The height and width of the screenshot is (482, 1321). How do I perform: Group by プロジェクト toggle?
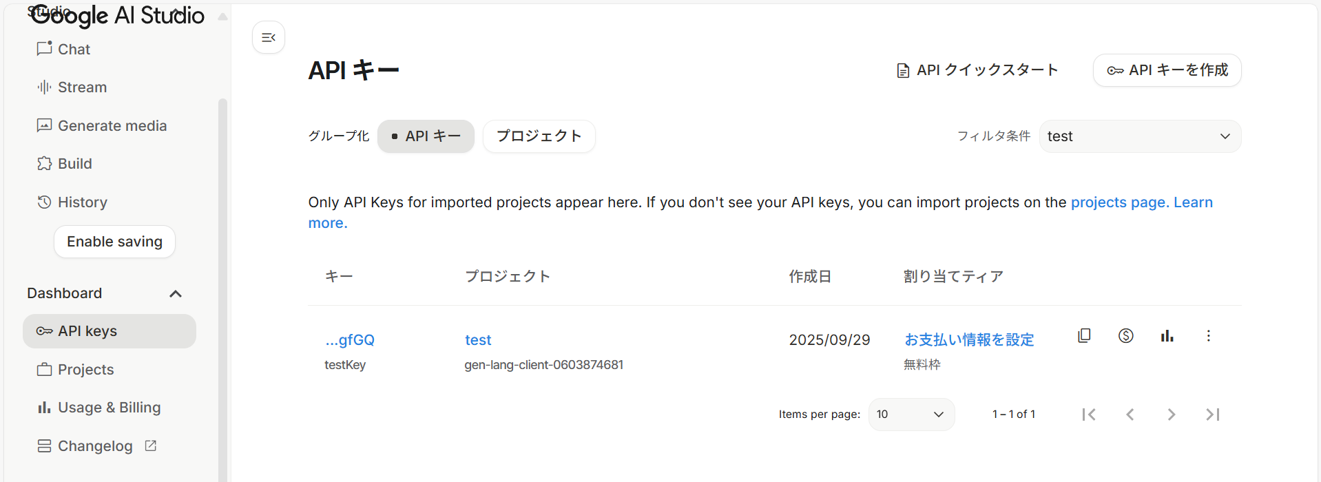pos(539,136)
